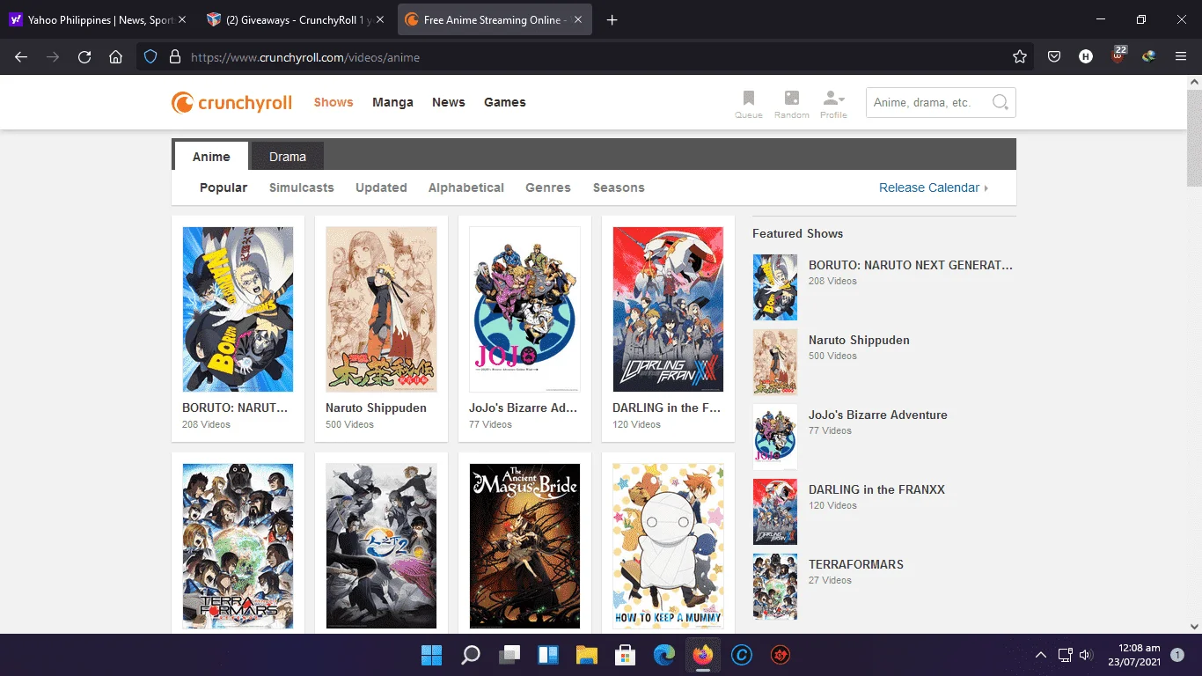Click featured JoJo small thumbnail
Image resolution: width=1202 pixels, height=676 pixels.
775,437
